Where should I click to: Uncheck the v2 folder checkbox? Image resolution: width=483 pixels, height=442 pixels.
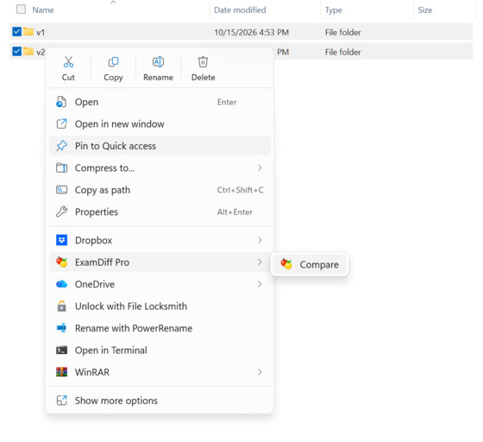point(16,51)
